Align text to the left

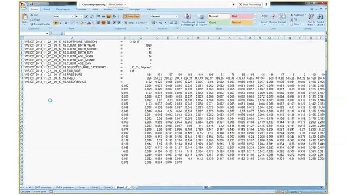click(99, 23)
